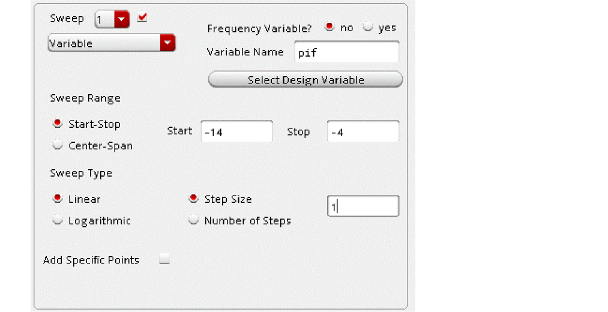Image resolution: width=608 pixels, height=312 pixels.
Task: Select the Logarithmic sweep type
Action: click(58, 220)
